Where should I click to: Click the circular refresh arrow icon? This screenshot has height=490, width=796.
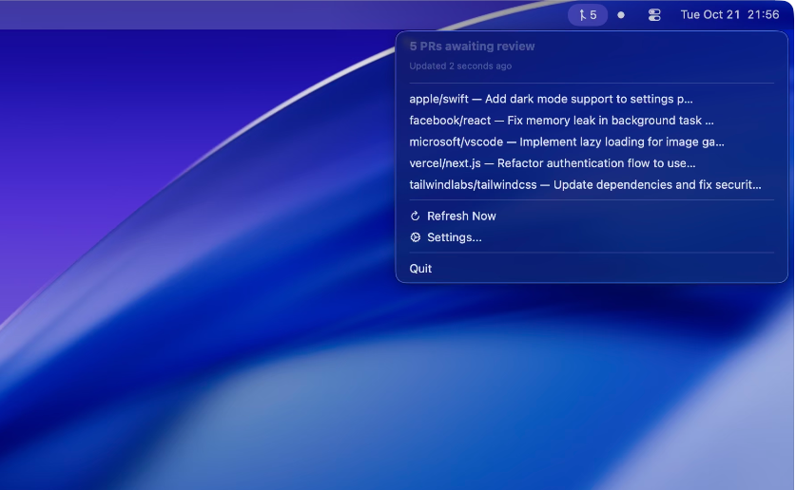(416, 216)
